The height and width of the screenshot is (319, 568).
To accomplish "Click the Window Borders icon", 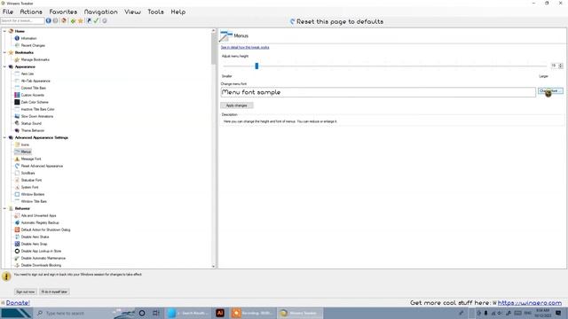I will tap(17, 194).
